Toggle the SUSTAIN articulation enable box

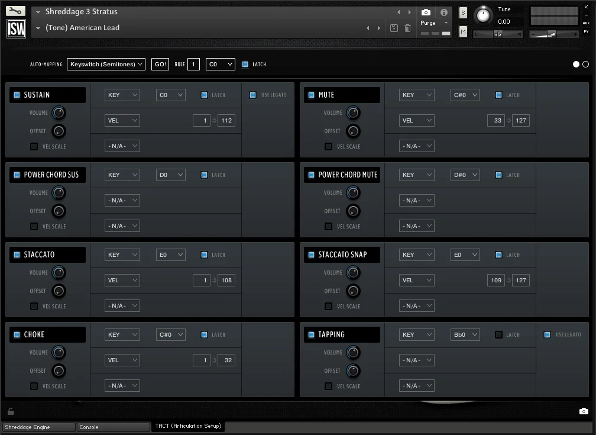(17, 95)
